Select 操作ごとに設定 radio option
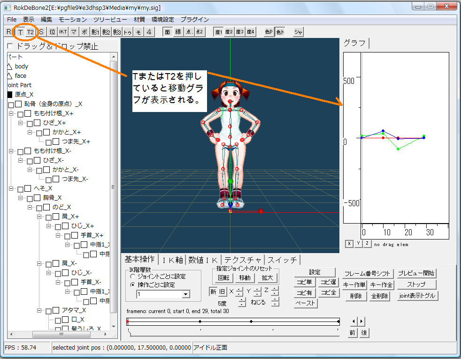Viewport: 461px width, 359px height. (133, 284)
